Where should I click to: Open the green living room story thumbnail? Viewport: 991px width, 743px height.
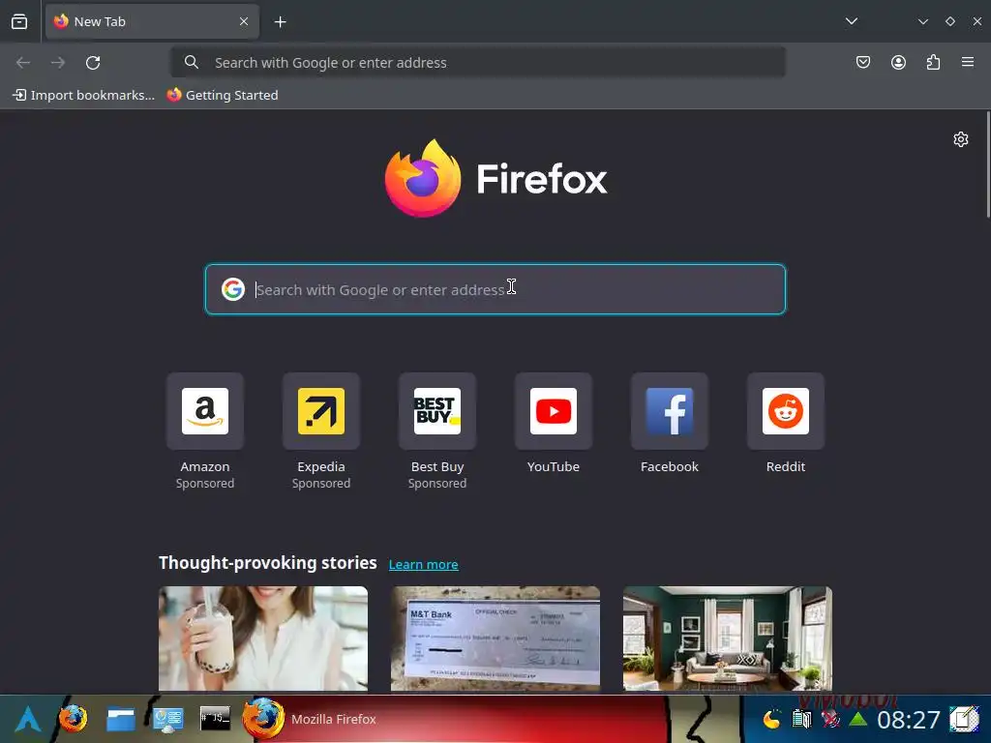coord(728,639)
